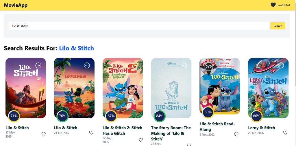Screen dimensions: 296x146
Task: Favorite Lilo & Stitch dated 17 May 2025
Action: pyautogui.click(x=44, y=134)
